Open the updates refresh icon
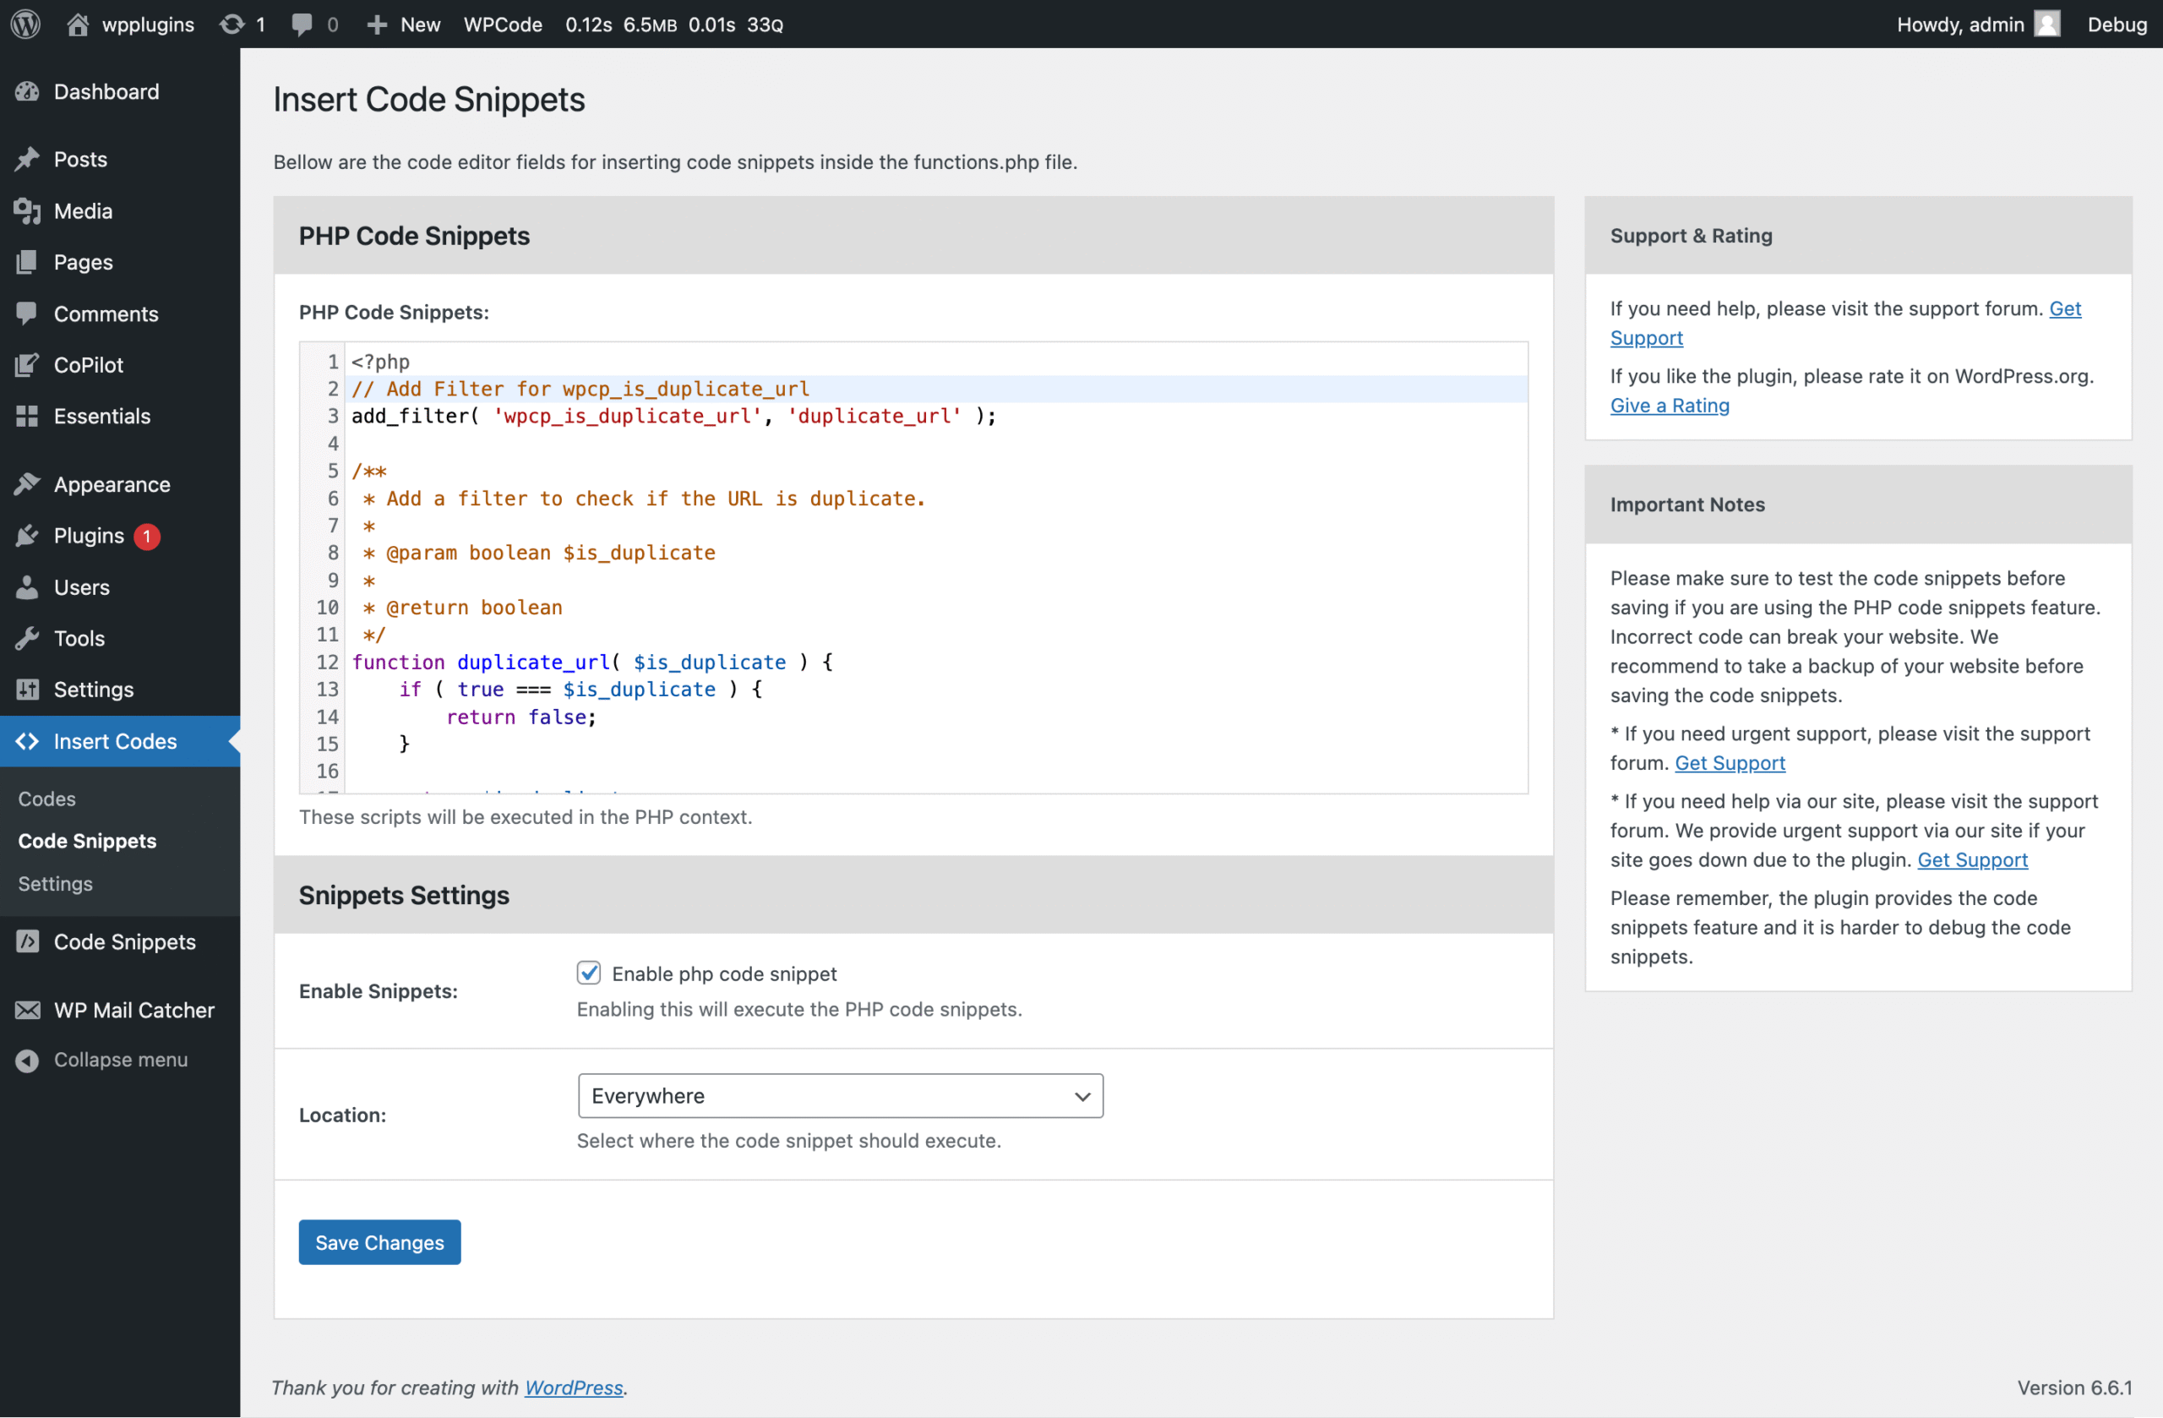Screen dimensions: 2163x1418 click(232, 24)
